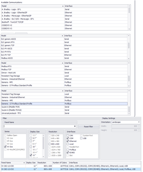The width and height of the screenshot is (143, 172).
Task: Sort results by the Display Size column
Action: coord(31,163)
